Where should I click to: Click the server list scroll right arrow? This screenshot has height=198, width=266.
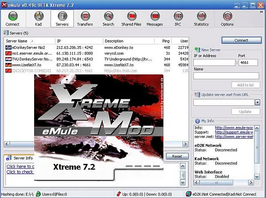coord(185,144)
